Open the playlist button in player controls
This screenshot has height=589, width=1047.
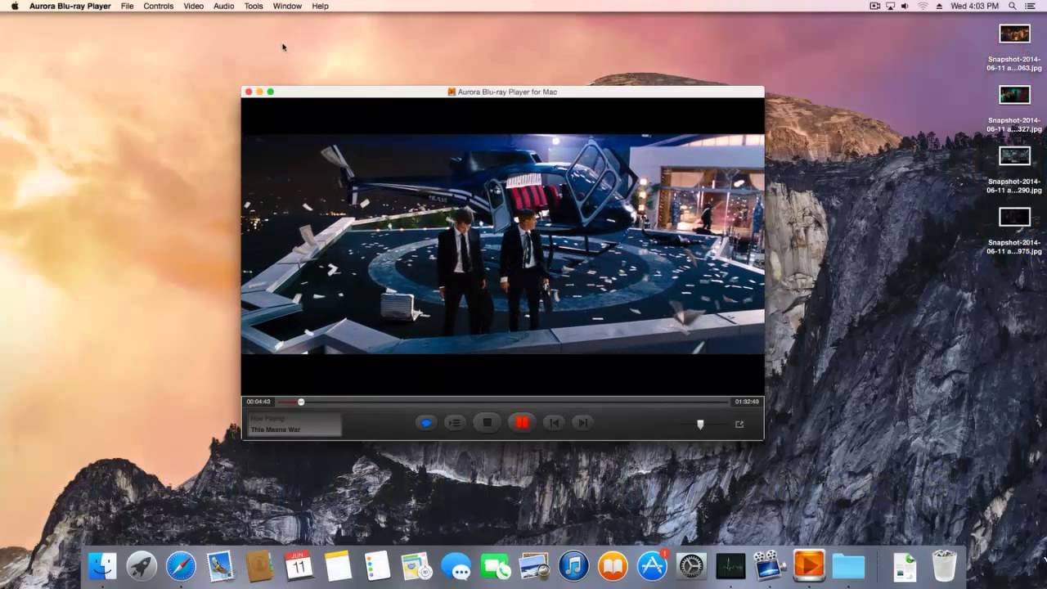tap(455, 423)
